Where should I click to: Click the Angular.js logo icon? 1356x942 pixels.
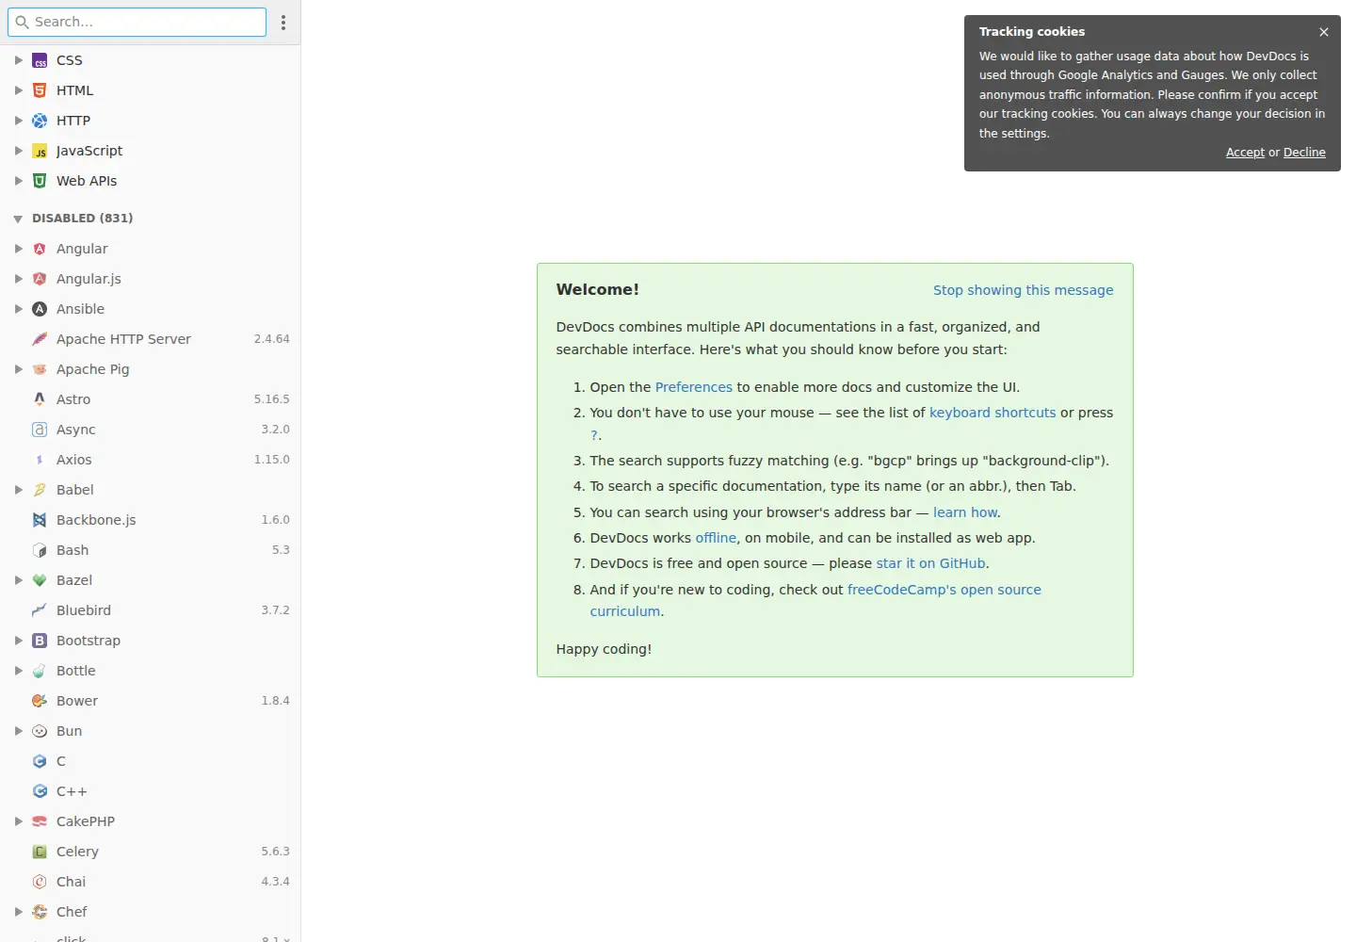pyautogui.click(x=40, y=279)
